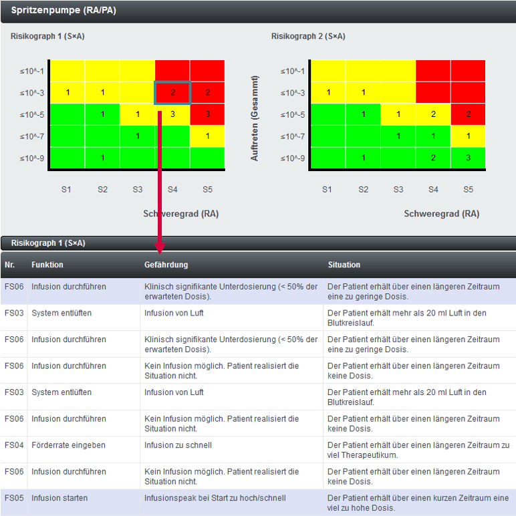Choose Risikograph 2 cell S3 at ≤10^-7
The width and height of the screenshot is (516, 516).
pyautogui.click(x=398, y=136)
